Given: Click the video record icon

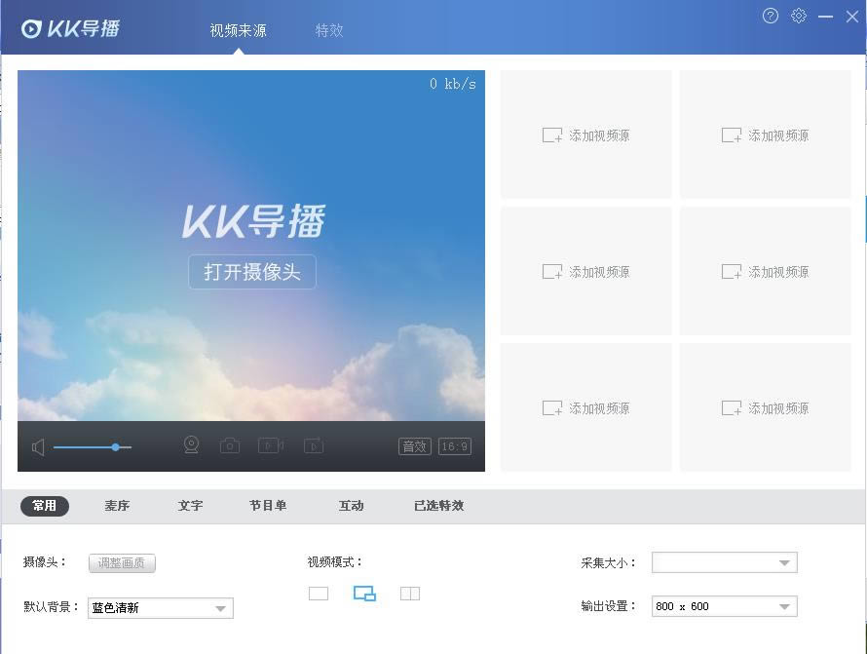Looking at the screenshot, I should pyautogui.click(x=270, y=445).
